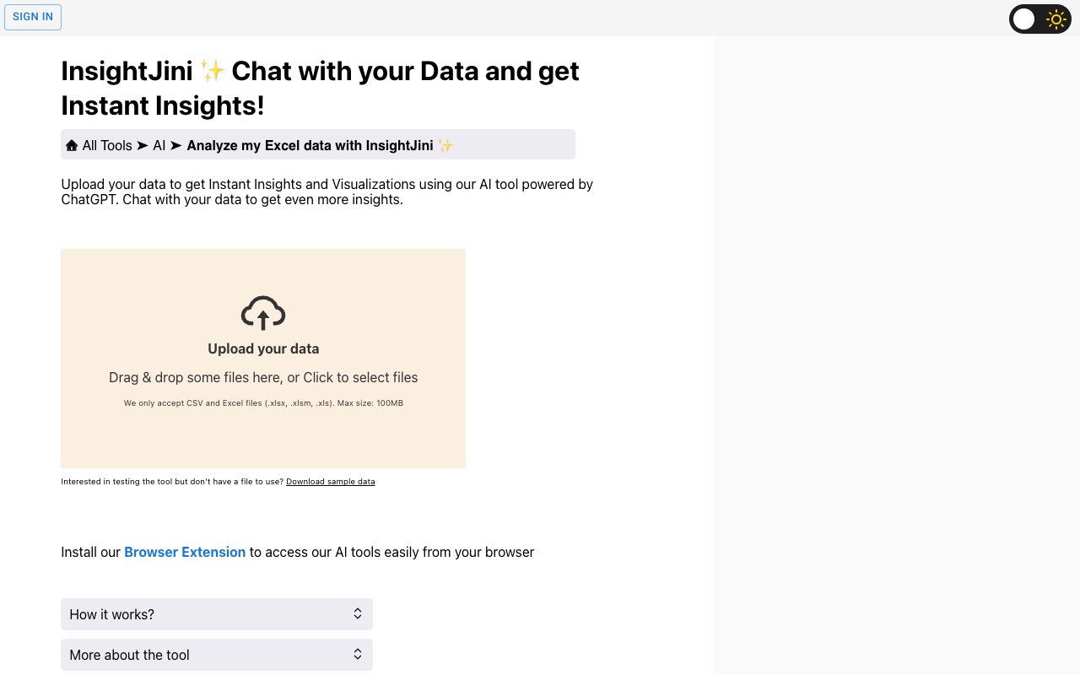
Task: Expand the How it works? section
Action: click(217, 614)
